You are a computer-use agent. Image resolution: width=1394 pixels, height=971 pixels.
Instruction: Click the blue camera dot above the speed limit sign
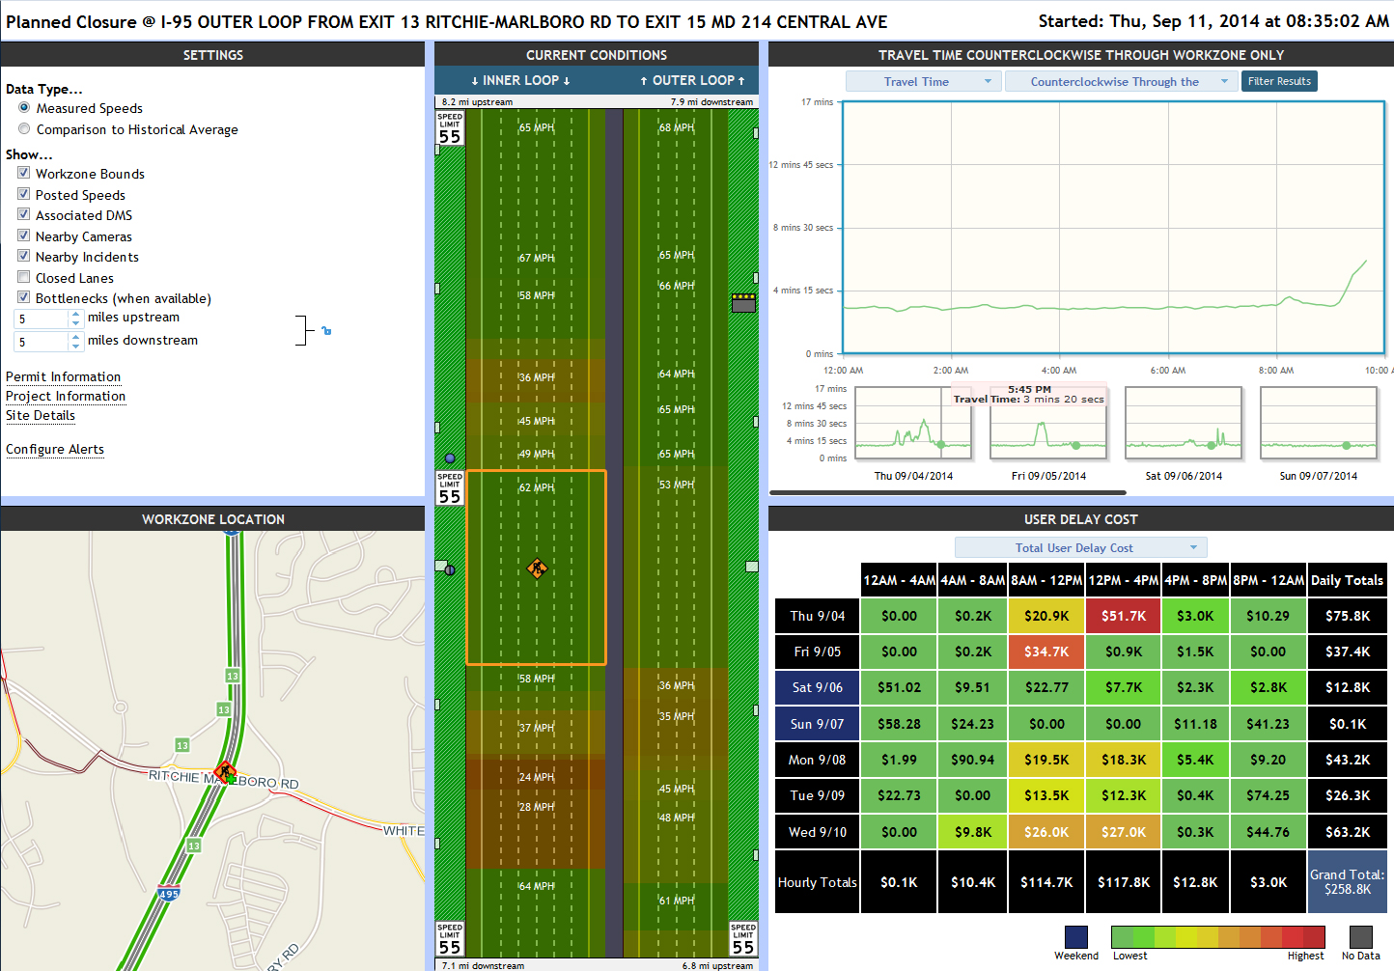tap(450, 458)
